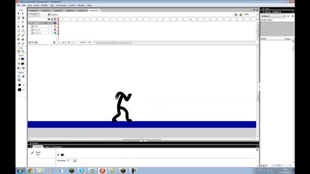The image size is (310, 174).
Task: Select the Pen tool
Action: pyautogui.click(x=18, y=27)
